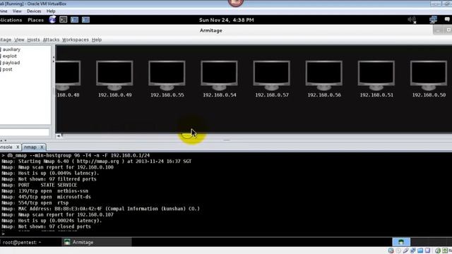Click the Armitage taskbar button
The image size is (452, 254).
[97, 242]
